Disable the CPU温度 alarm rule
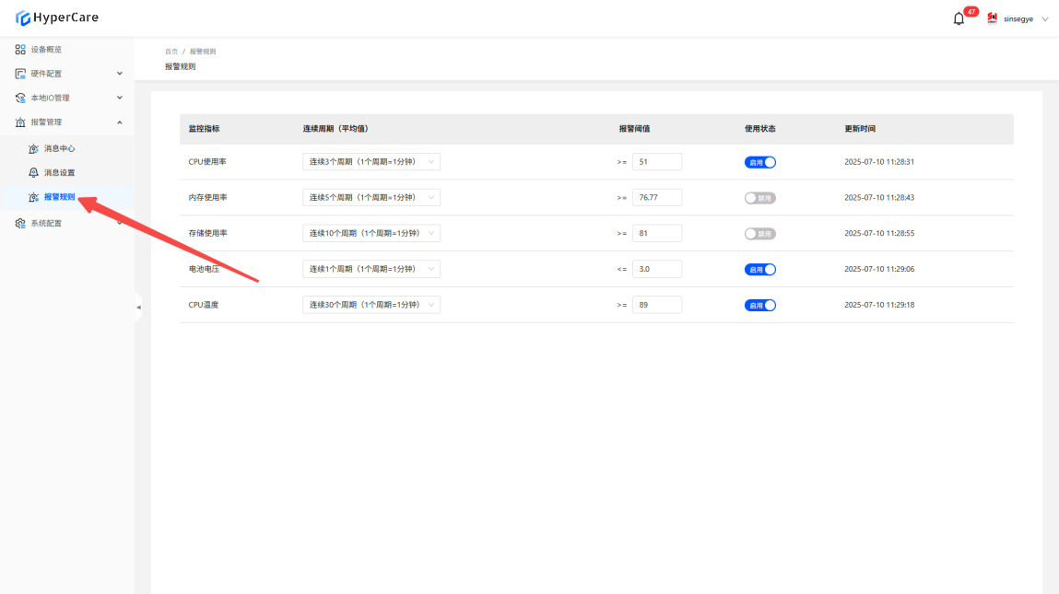 pos(759,305)
